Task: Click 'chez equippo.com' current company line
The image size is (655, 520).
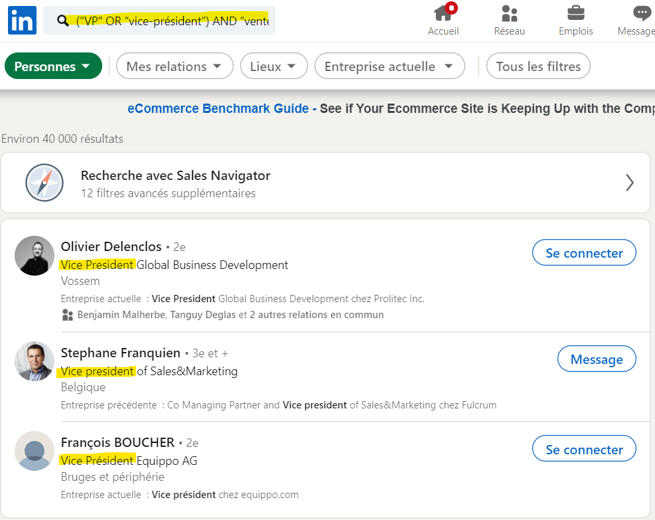Action: point(180,495)
